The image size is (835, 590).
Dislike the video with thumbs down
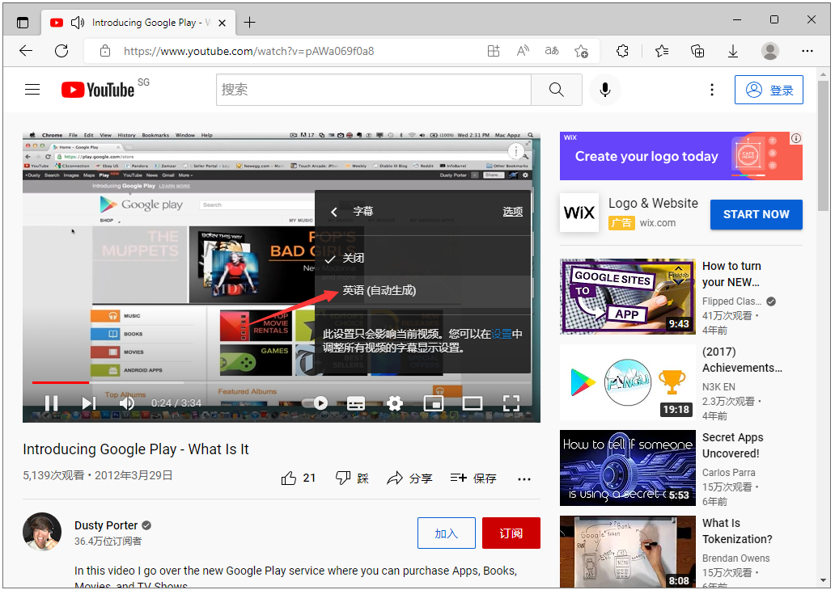(x=352, y=478)
